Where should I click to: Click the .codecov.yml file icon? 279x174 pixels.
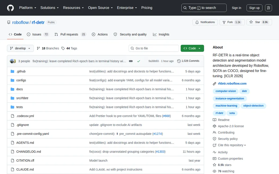click(x=13, y=116)
